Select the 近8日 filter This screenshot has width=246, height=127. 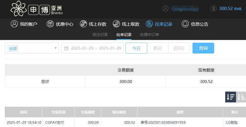coord(179,48)
